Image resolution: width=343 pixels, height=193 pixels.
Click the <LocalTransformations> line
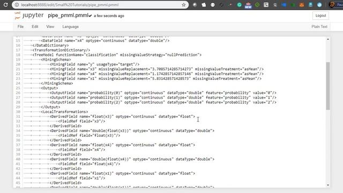point(64,112)
